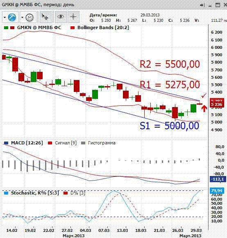This screenshot has height=238, width=227.
Task: Click the 13.03 date axis label
Action: [122, 231]
